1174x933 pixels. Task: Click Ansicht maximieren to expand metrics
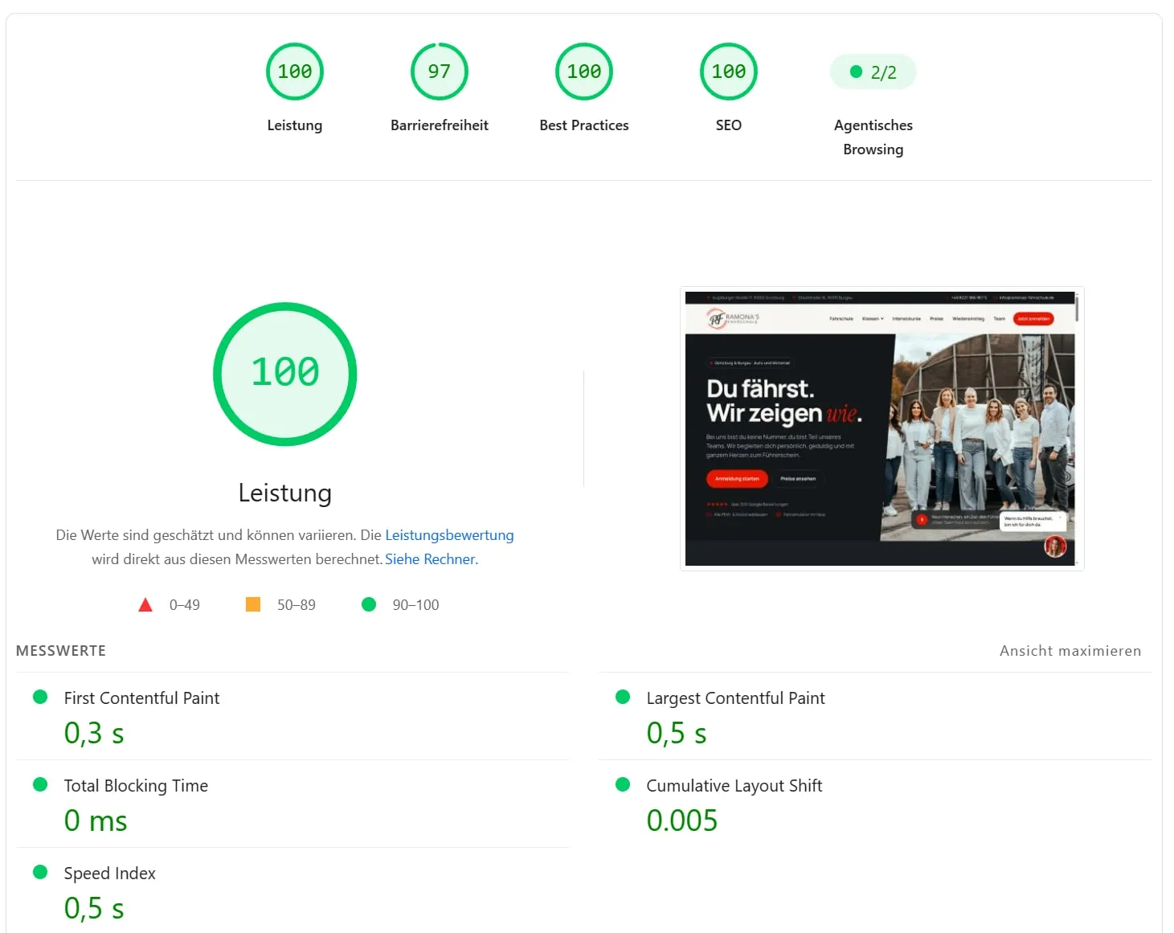pyautogui.click(x=1070, y=651)
